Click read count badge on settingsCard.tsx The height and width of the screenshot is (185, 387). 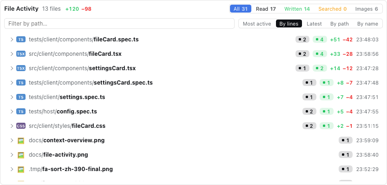point(302,68)
